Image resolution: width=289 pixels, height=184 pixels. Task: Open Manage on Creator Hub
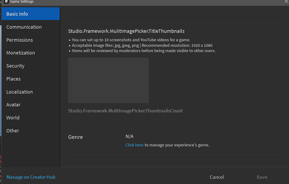click(31, 177)
